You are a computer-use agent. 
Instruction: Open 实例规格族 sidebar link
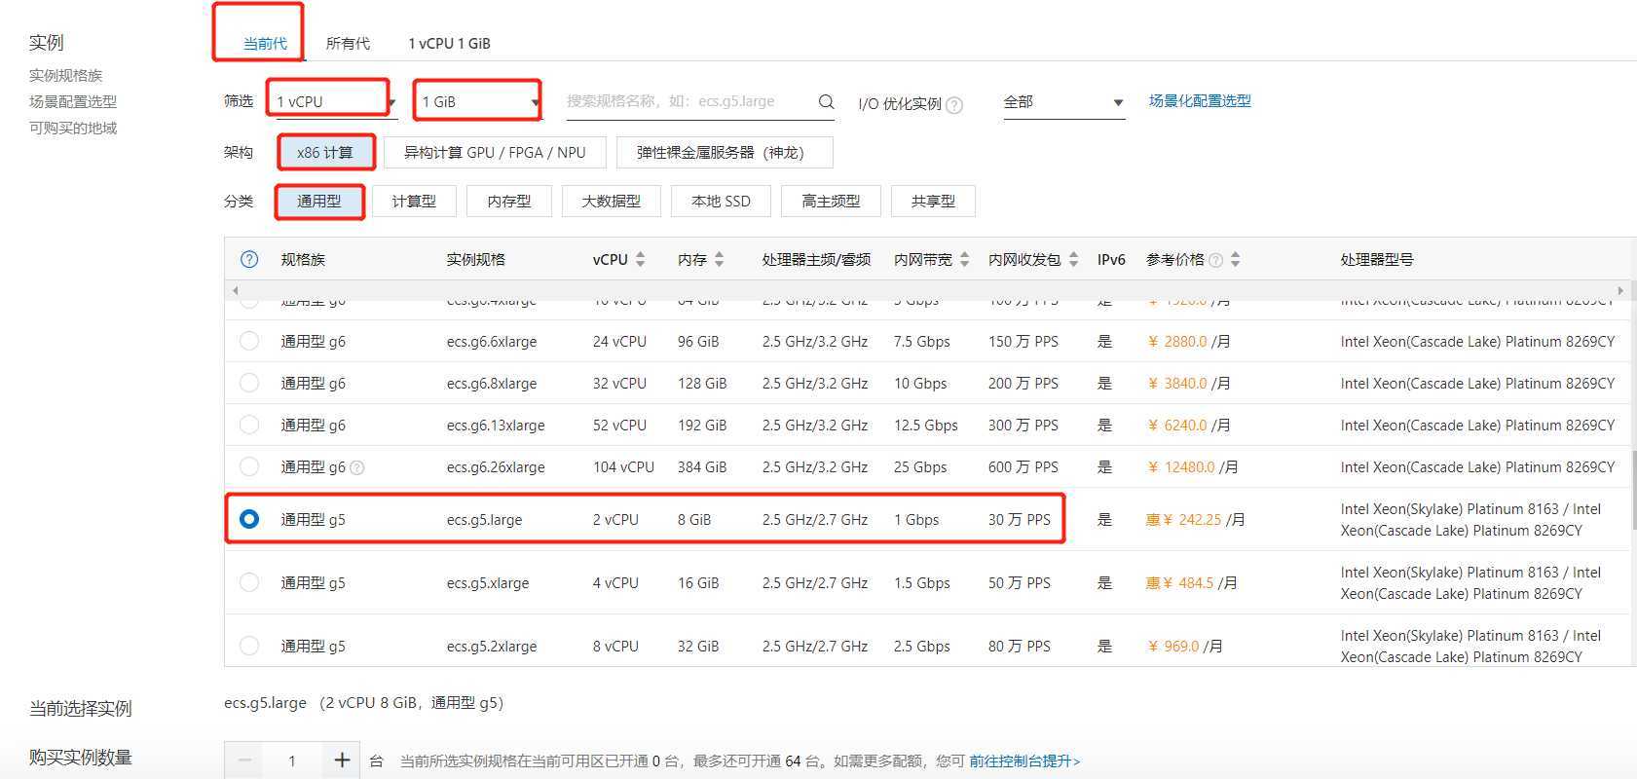click(65, 75)
